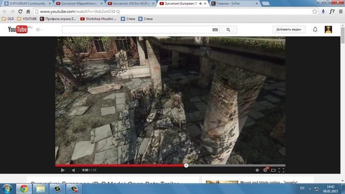
Task: Open the Windows Start menu
Action: [x=7, y=189]
